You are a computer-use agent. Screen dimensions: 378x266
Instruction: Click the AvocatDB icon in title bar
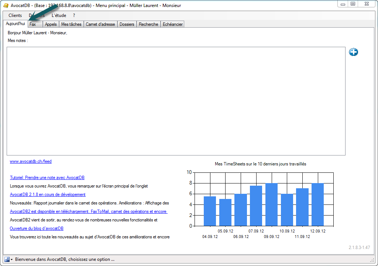tap(6, 6)
